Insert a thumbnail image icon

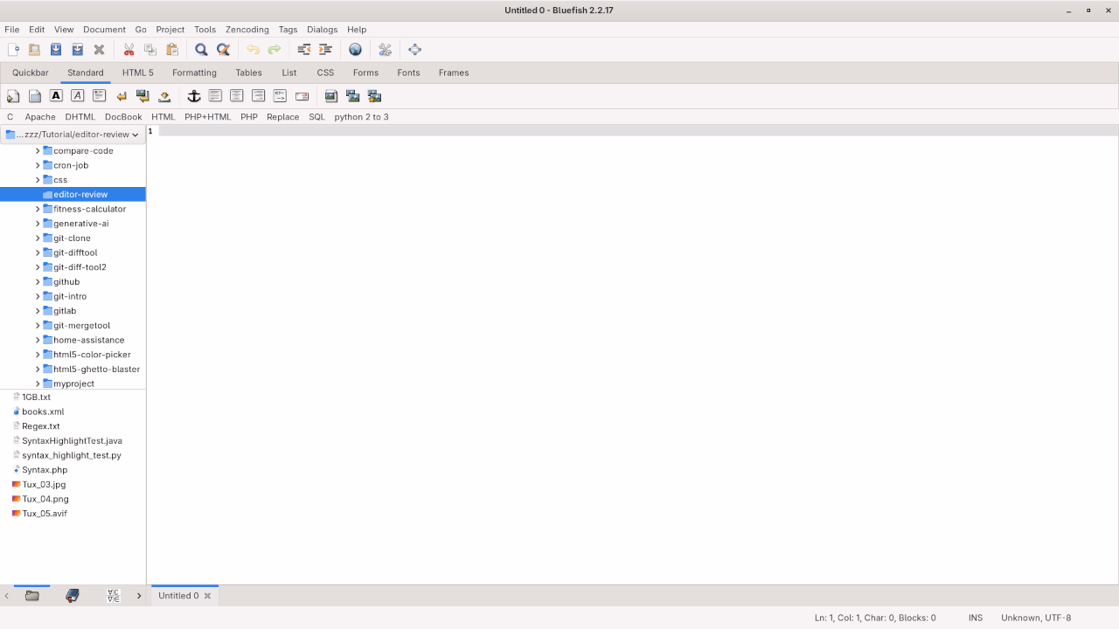coord(352,96)
